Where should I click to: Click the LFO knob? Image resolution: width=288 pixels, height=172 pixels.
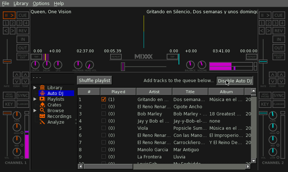(58, 65)
